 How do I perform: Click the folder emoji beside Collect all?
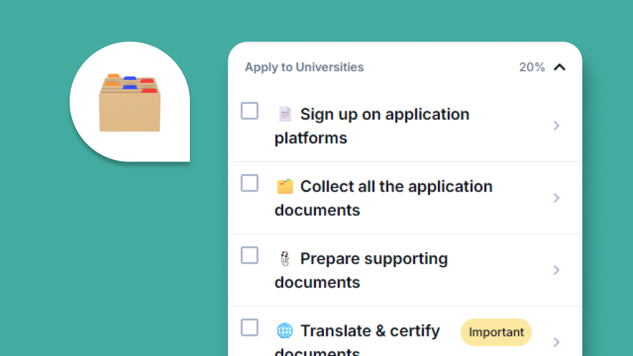coord(285,186)
